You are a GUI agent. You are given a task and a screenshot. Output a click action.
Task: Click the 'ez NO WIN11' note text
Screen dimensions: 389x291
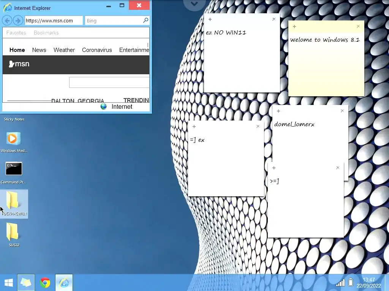pos(226,33)
